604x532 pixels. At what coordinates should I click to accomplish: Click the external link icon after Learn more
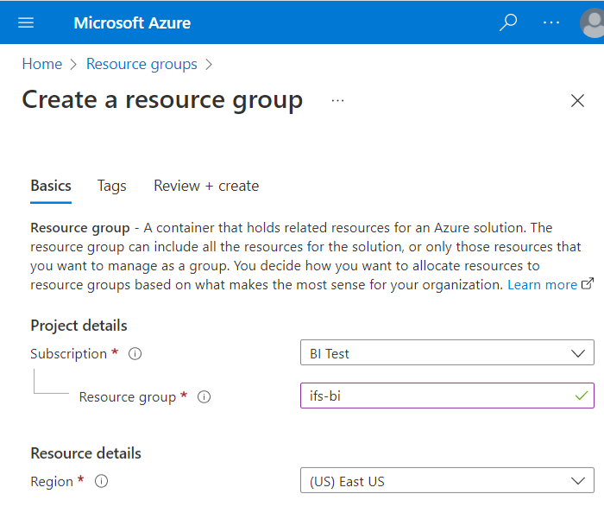click(588, 284)
